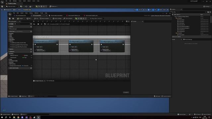
Task: Click the Unreal Editor icon in Windows taskbar
Action: (38, 117)
